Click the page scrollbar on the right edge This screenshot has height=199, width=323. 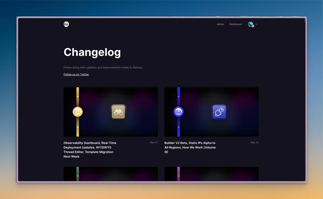point(304,20)
